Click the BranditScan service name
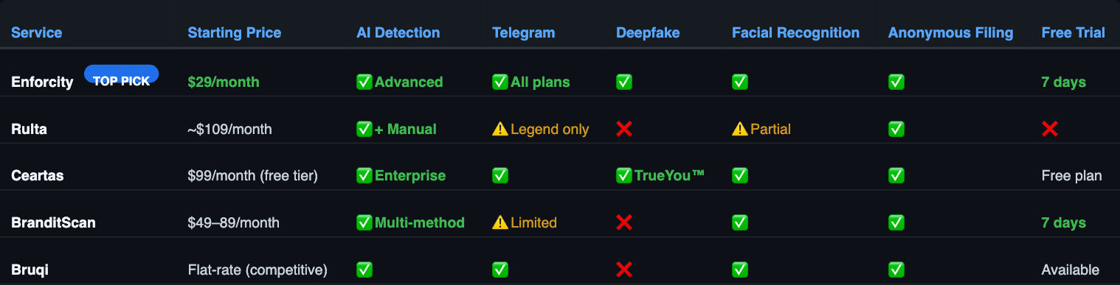This screenshot has width=1120, height=285. pos(53,222)
